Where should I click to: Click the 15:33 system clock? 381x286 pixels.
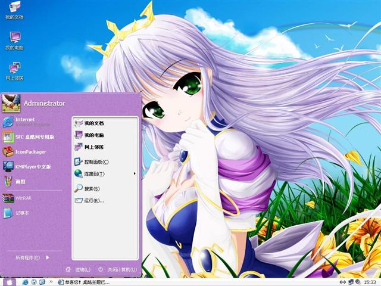point(370,282)
